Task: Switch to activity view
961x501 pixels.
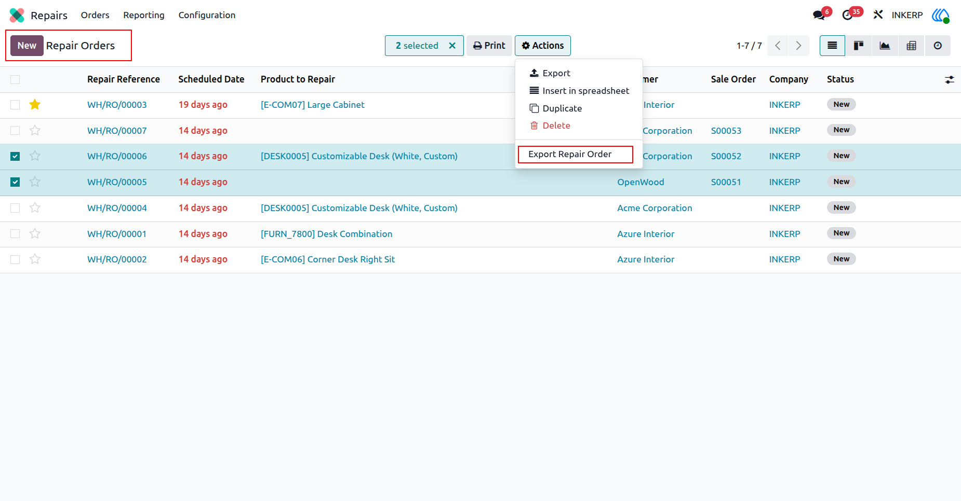Action: pyautogui.click(x=938, y=46)
